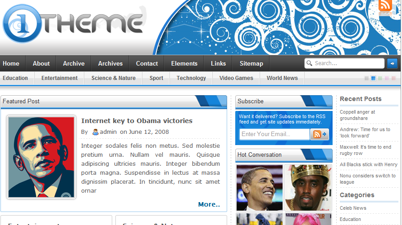Open the Archive menu item
Screen dimensions: 402x225
tap(73, 64)
